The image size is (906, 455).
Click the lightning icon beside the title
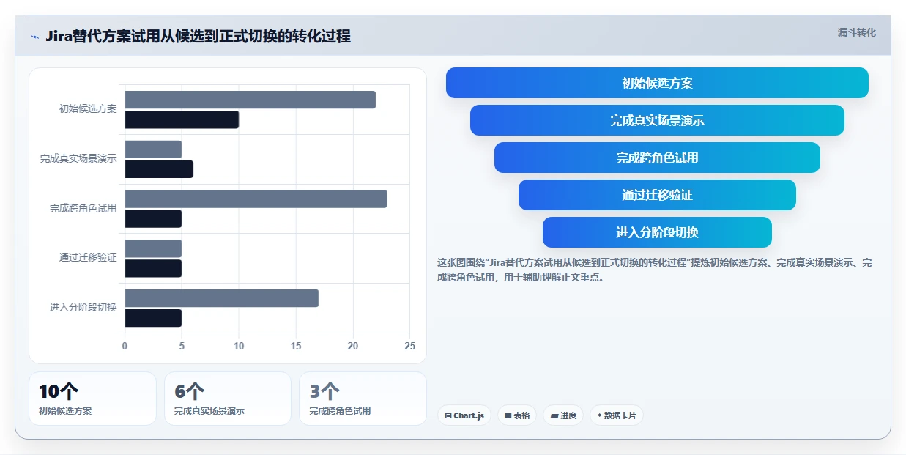coord(34,36)
